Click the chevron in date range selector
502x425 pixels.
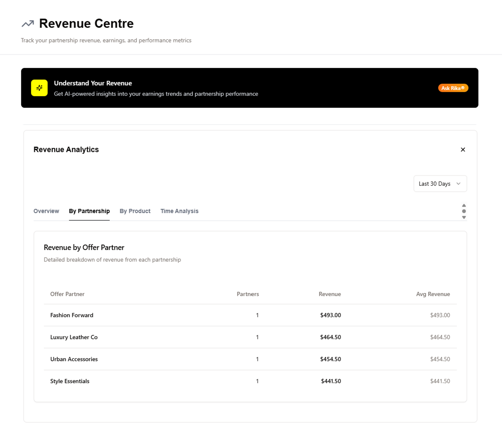458,184
